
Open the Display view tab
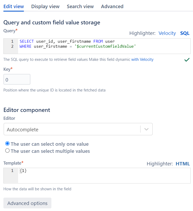pos(45,6)
